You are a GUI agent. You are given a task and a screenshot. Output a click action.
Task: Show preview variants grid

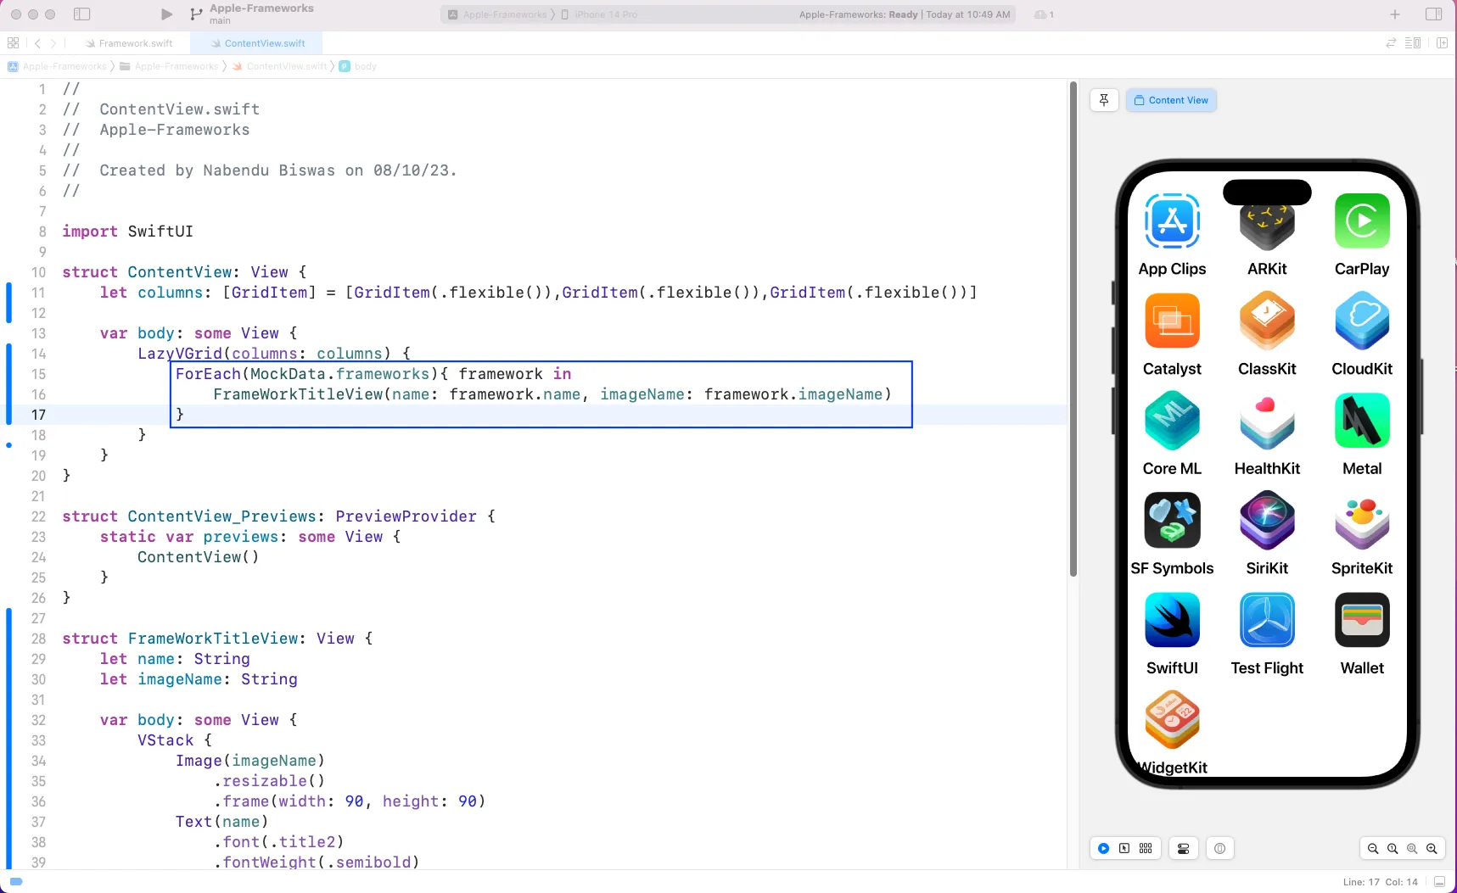click(1146, 848)
